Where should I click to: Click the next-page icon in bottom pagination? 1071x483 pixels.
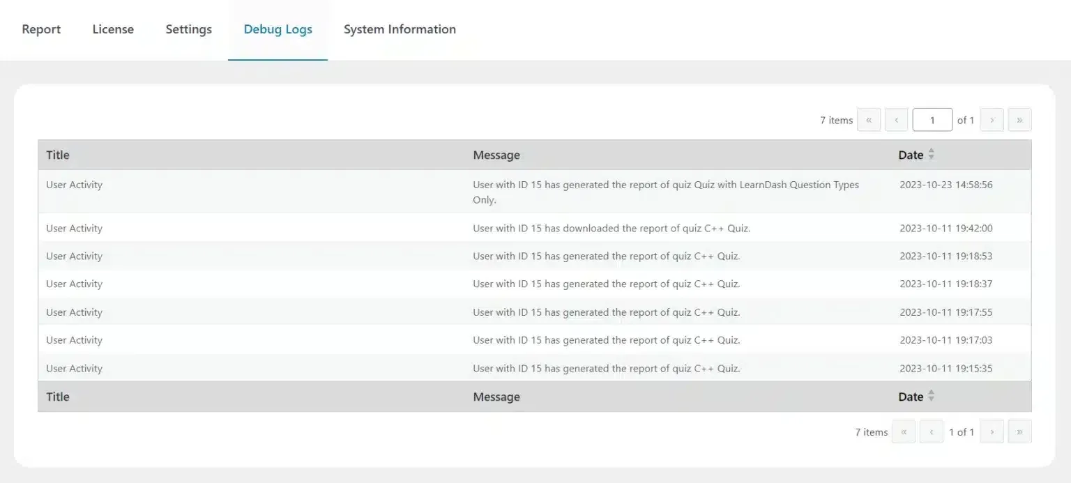tap(992, 431)
